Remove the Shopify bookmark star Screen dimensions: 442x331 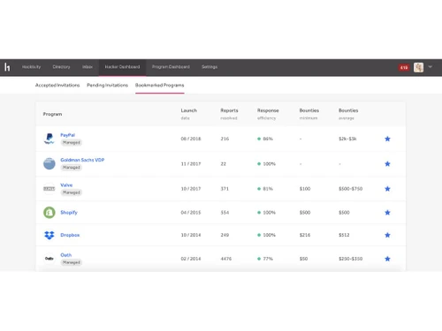387,213
